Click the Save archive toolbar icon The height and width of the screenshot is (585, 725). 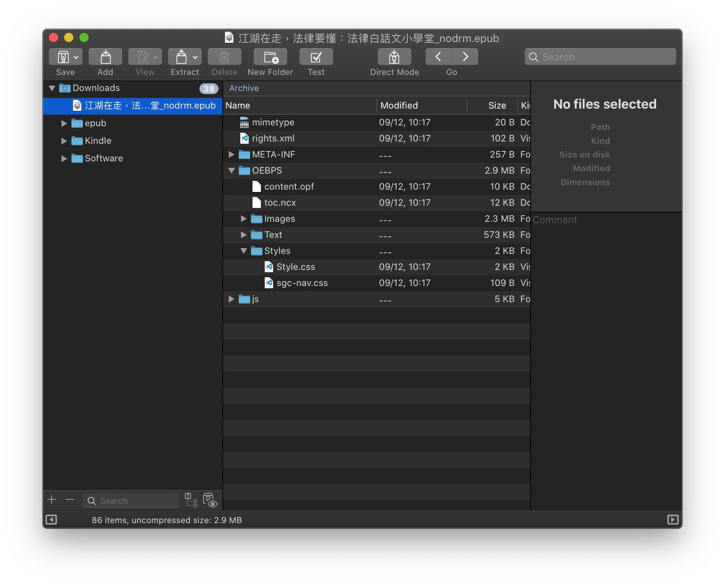(63, 57)
